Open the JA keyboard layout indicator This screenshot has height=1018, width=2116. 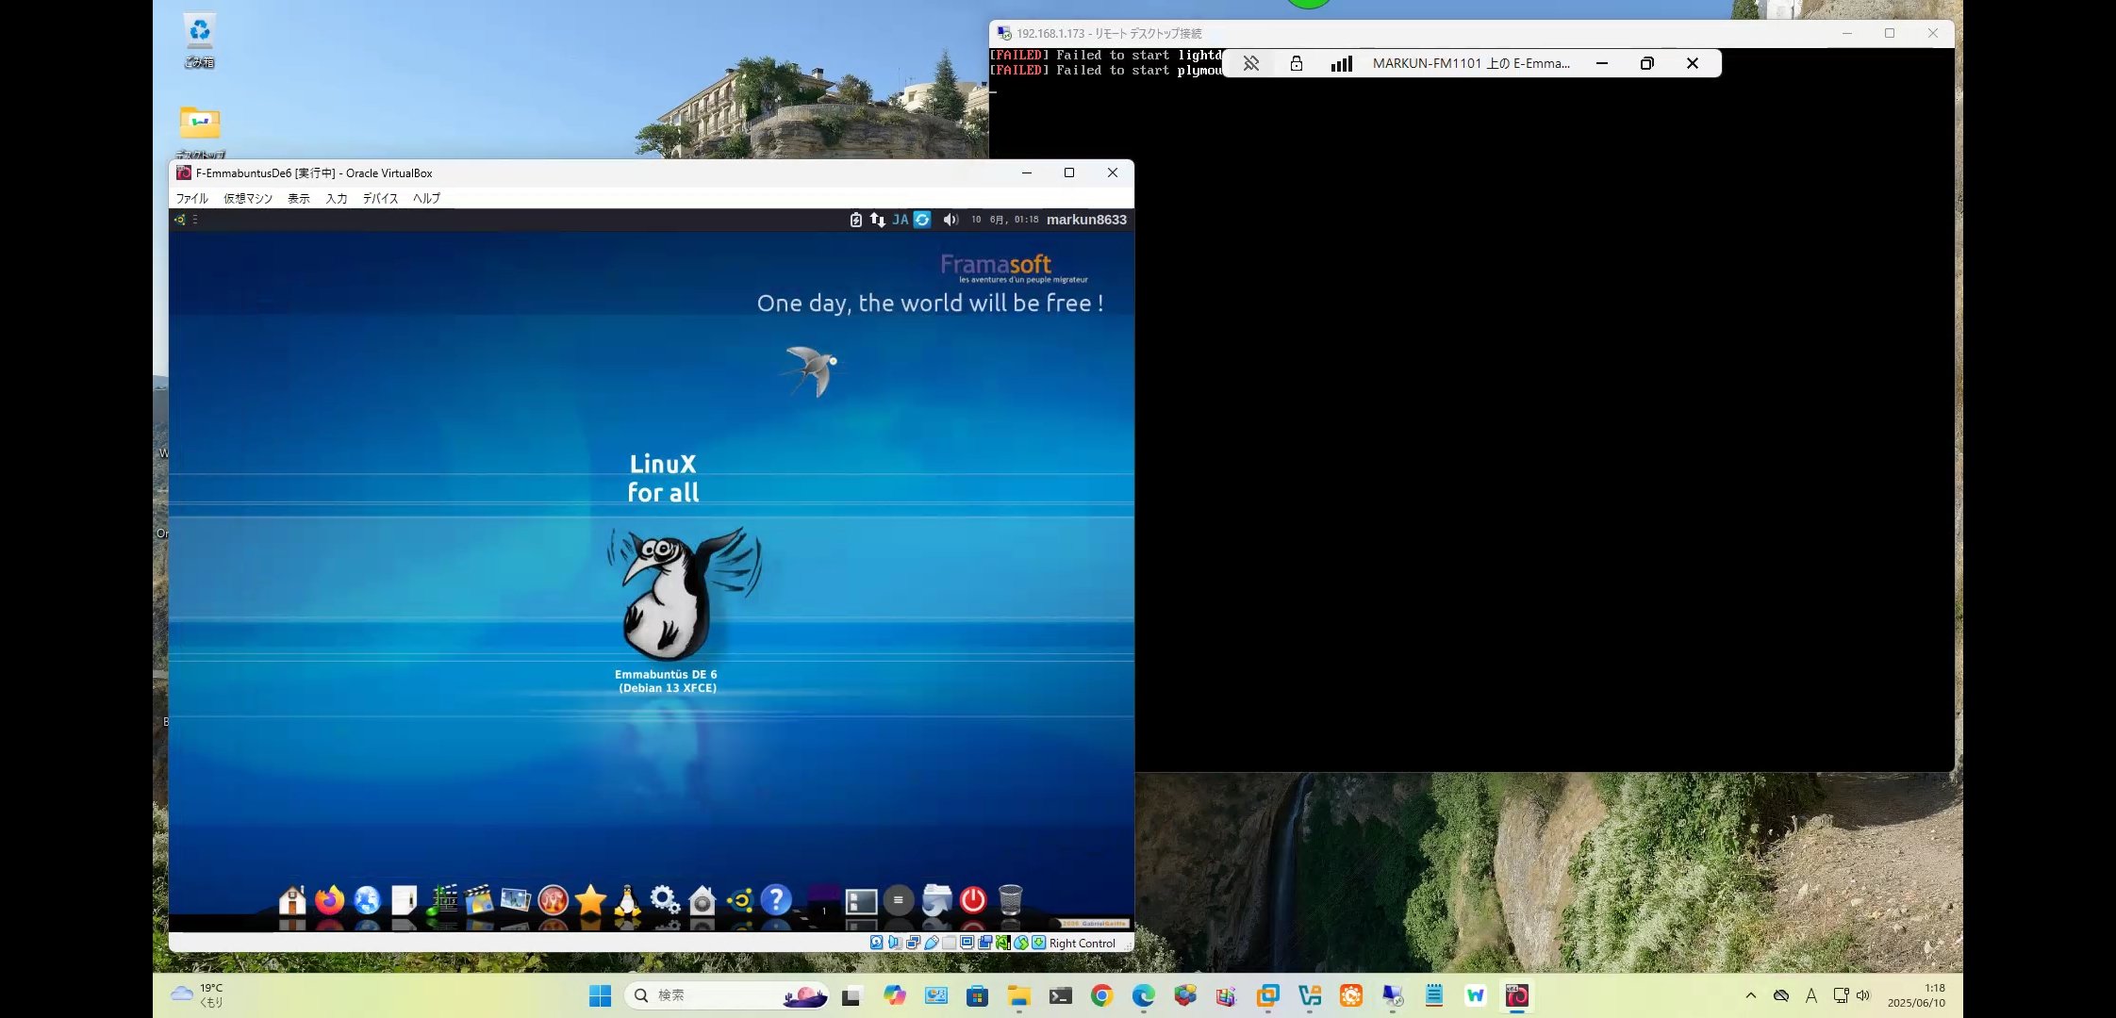click(x=901, y=220)
